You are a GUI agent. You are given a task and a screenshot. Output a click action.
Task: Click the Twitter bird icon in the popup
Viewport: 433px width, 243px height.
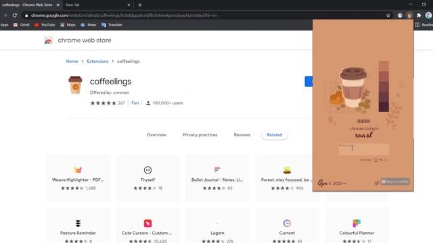click(x=376, y=183)
